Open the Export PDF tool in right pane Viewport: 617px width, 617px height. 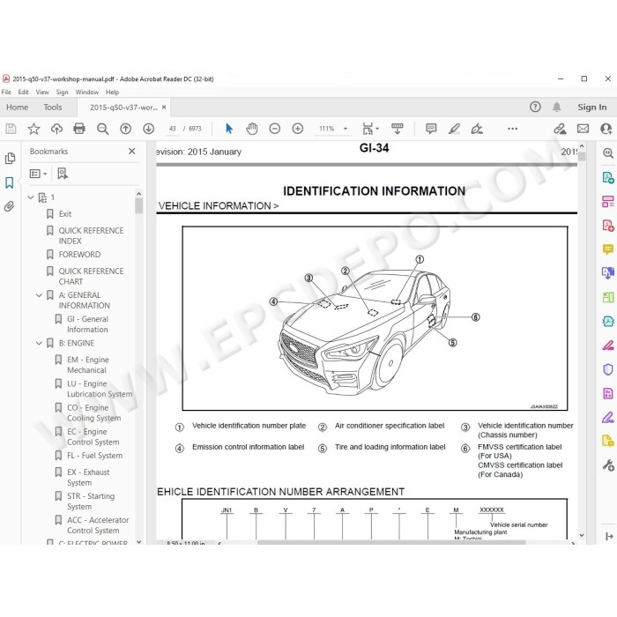[x=608, y=177]
